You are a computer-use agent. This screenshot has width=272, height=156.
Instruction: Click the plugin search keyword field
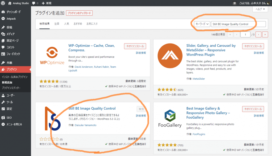tap(238, 24)
